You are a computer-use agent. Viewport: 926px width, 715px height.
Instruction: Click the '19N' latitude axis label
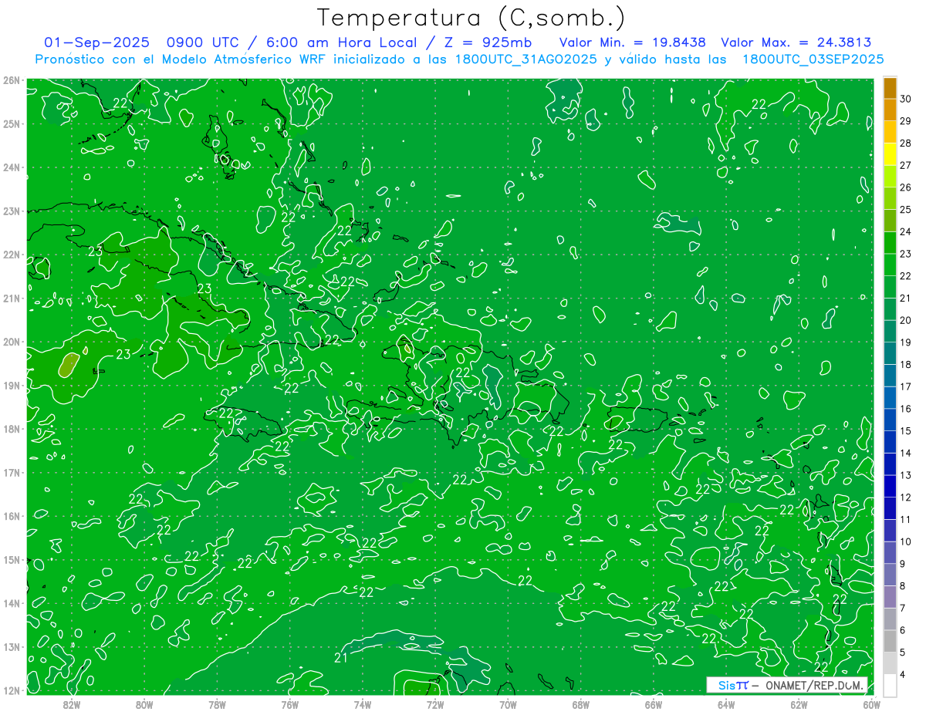(x=12, y=385)
